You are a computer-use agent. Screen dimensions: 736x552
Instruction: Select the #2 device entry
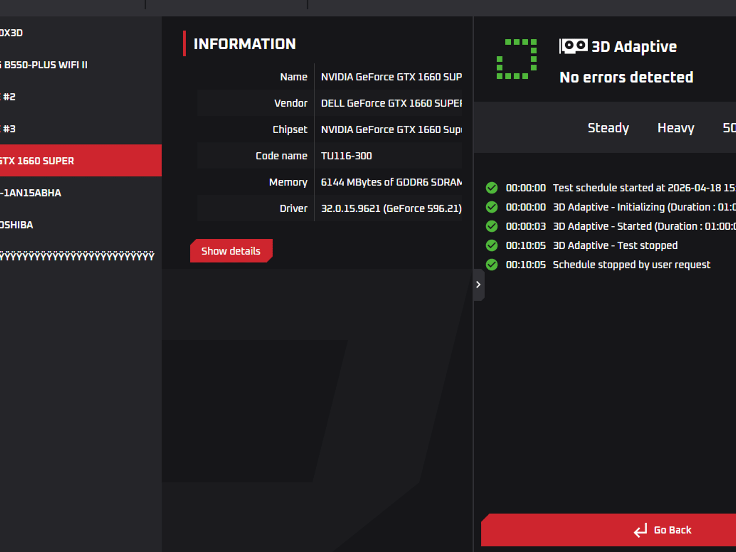click(81, 97)
